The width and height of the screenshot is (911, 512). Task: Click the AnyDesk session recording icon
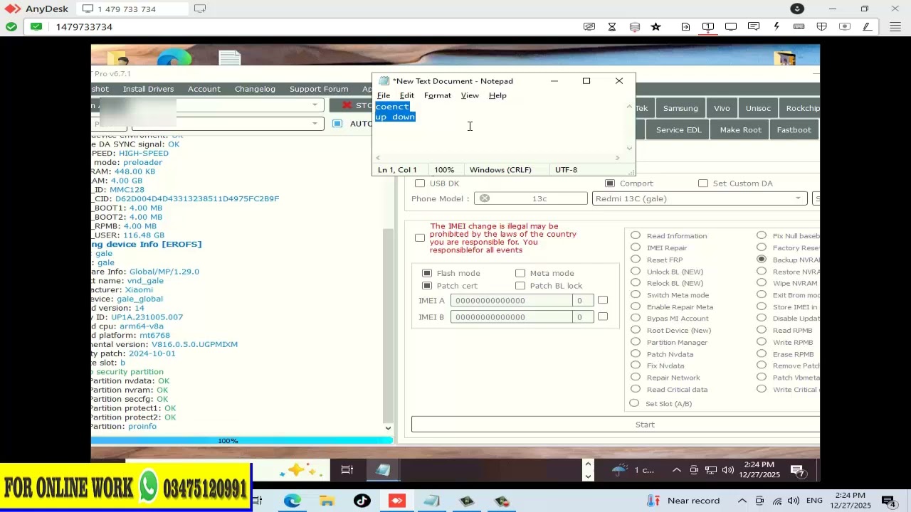click(845, 27)
